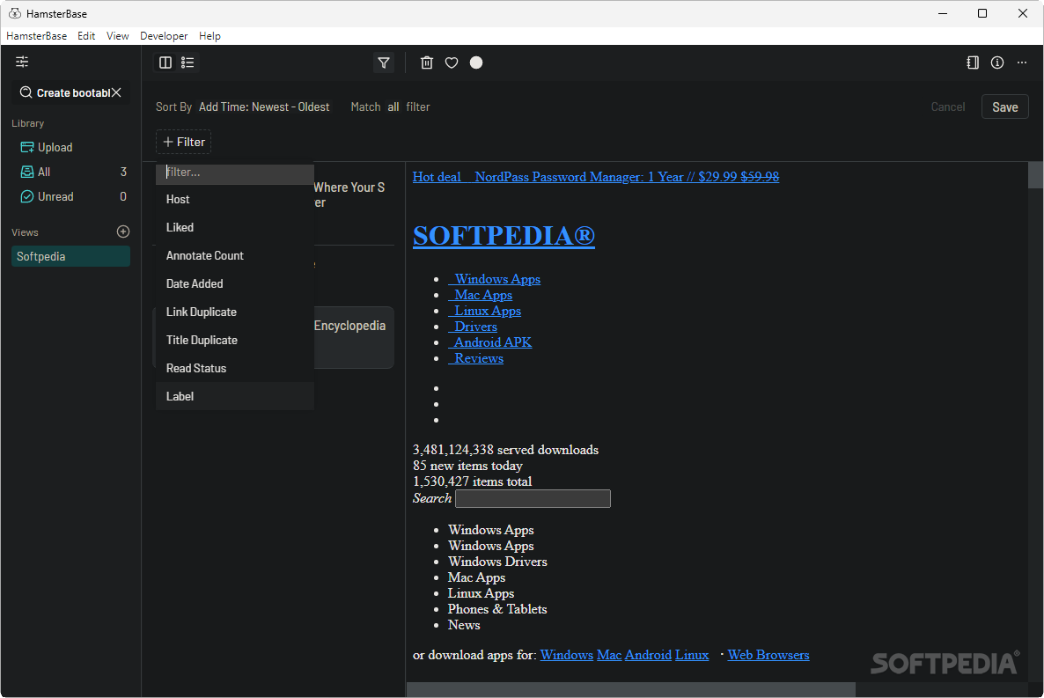Click the trash delete icon
This screenshot has height=698, width=1044.
[427, 62]
